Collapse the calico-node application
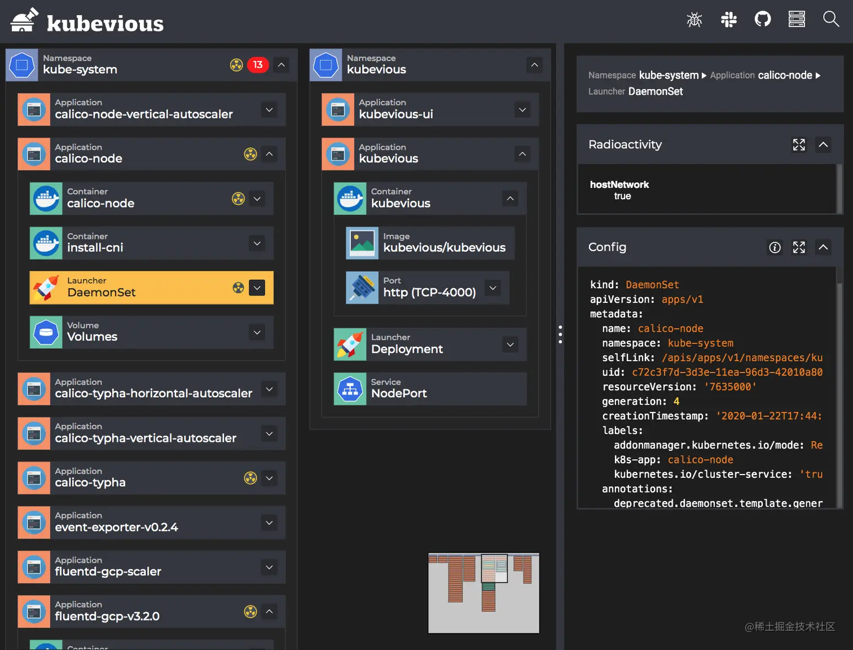This screenshot has height=650, width=853. pos(269,154)
